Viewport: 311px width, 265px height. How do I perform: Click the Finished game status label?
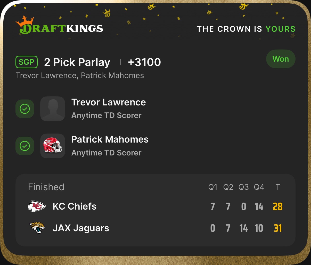pyautogui.click(x=46, y=187)
